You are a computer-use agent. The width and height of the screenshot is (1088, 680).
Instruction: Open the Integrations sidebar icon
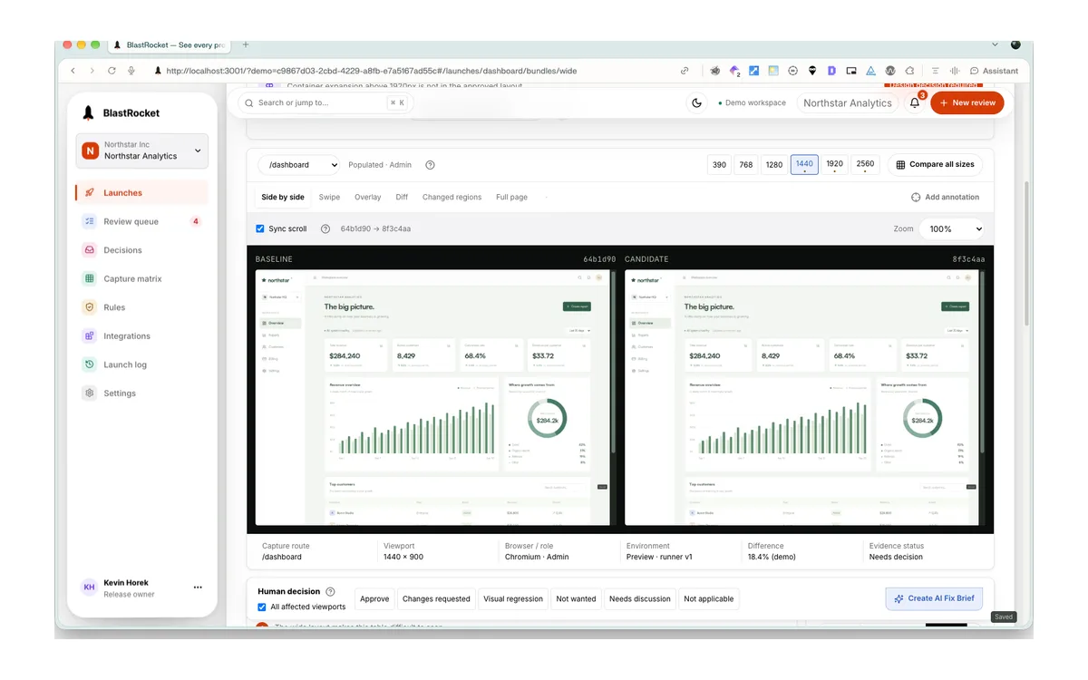[x=89, y=336]
